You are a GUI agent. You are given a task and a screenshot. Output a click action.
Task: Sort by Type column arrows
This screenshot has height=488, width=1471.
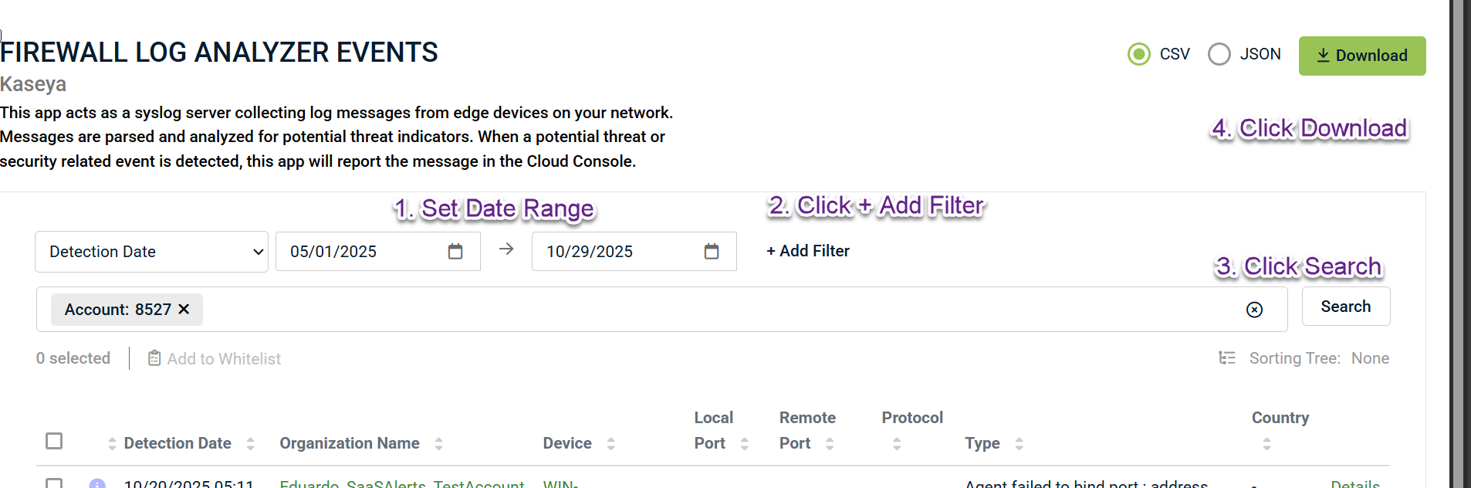tap(1019, 443)
